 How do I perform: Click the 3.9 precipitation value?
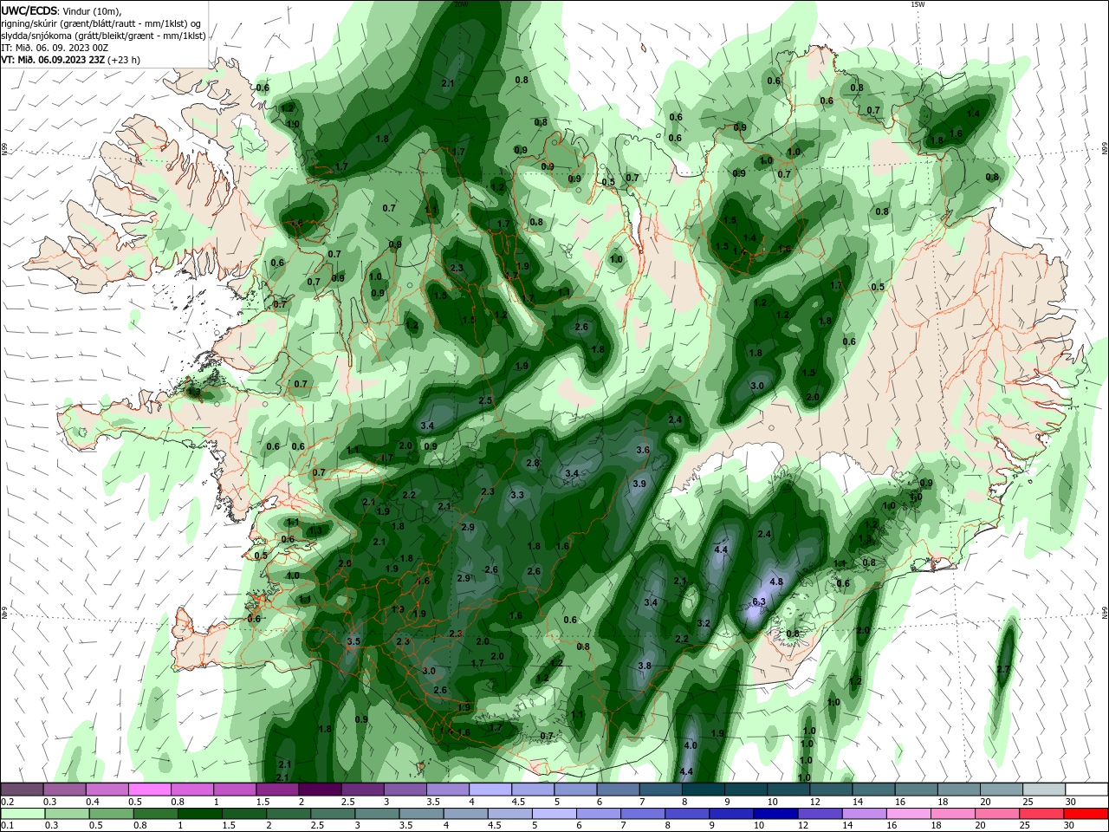click(639, 484)
